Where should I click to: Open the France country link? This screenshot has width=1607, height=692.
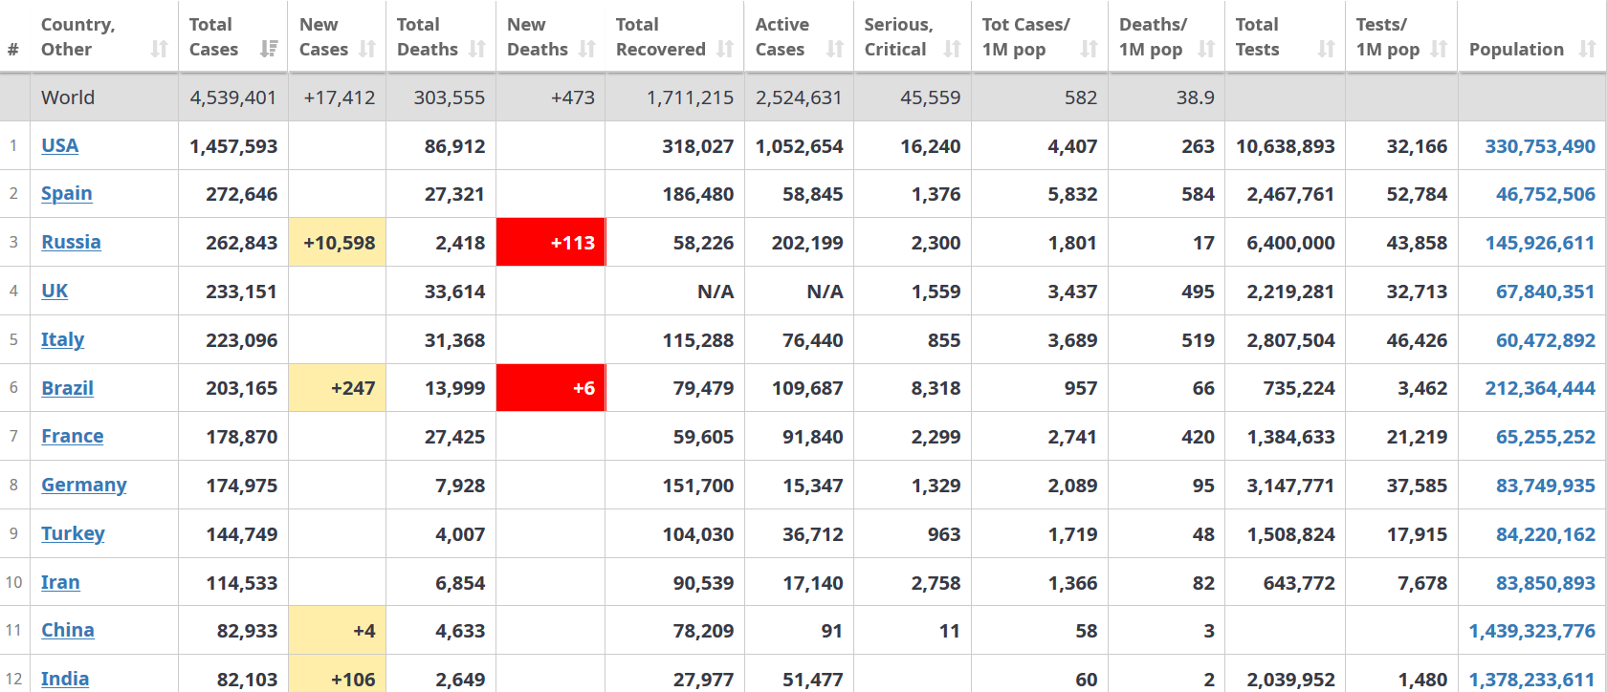click(72, 436)
